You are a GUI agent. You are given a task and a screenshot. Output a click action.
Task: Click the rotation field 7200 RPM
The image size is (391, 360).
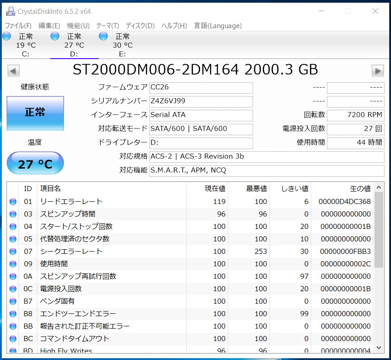click(355, 115)
